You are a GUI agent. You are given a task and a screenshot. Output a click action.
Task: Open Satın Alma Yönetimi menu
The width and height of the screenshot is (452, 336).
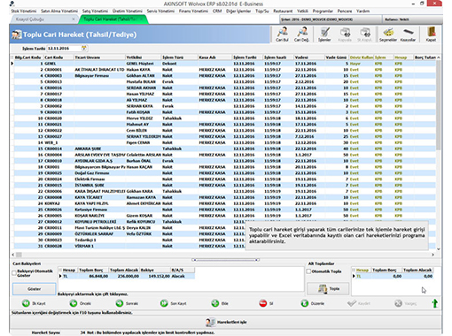59,11
